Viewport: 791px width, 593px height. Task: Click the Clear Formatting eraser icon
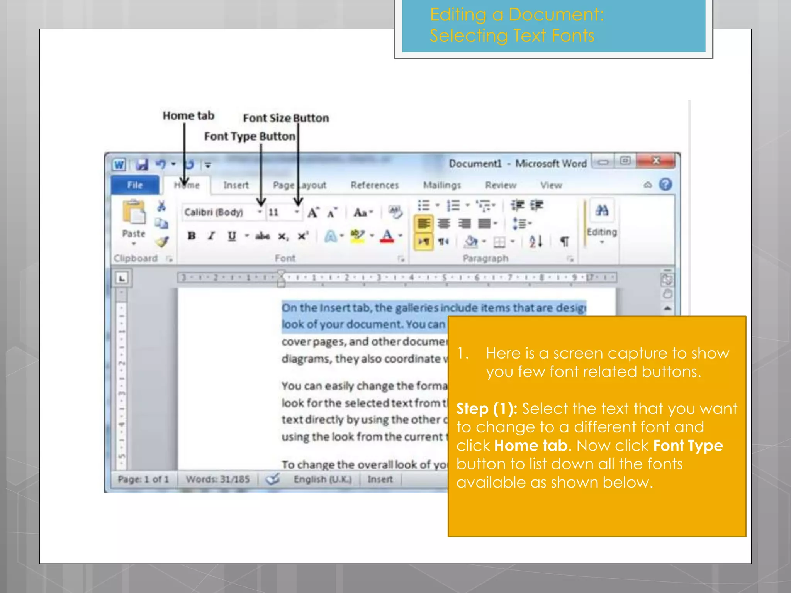coord(395,212)
